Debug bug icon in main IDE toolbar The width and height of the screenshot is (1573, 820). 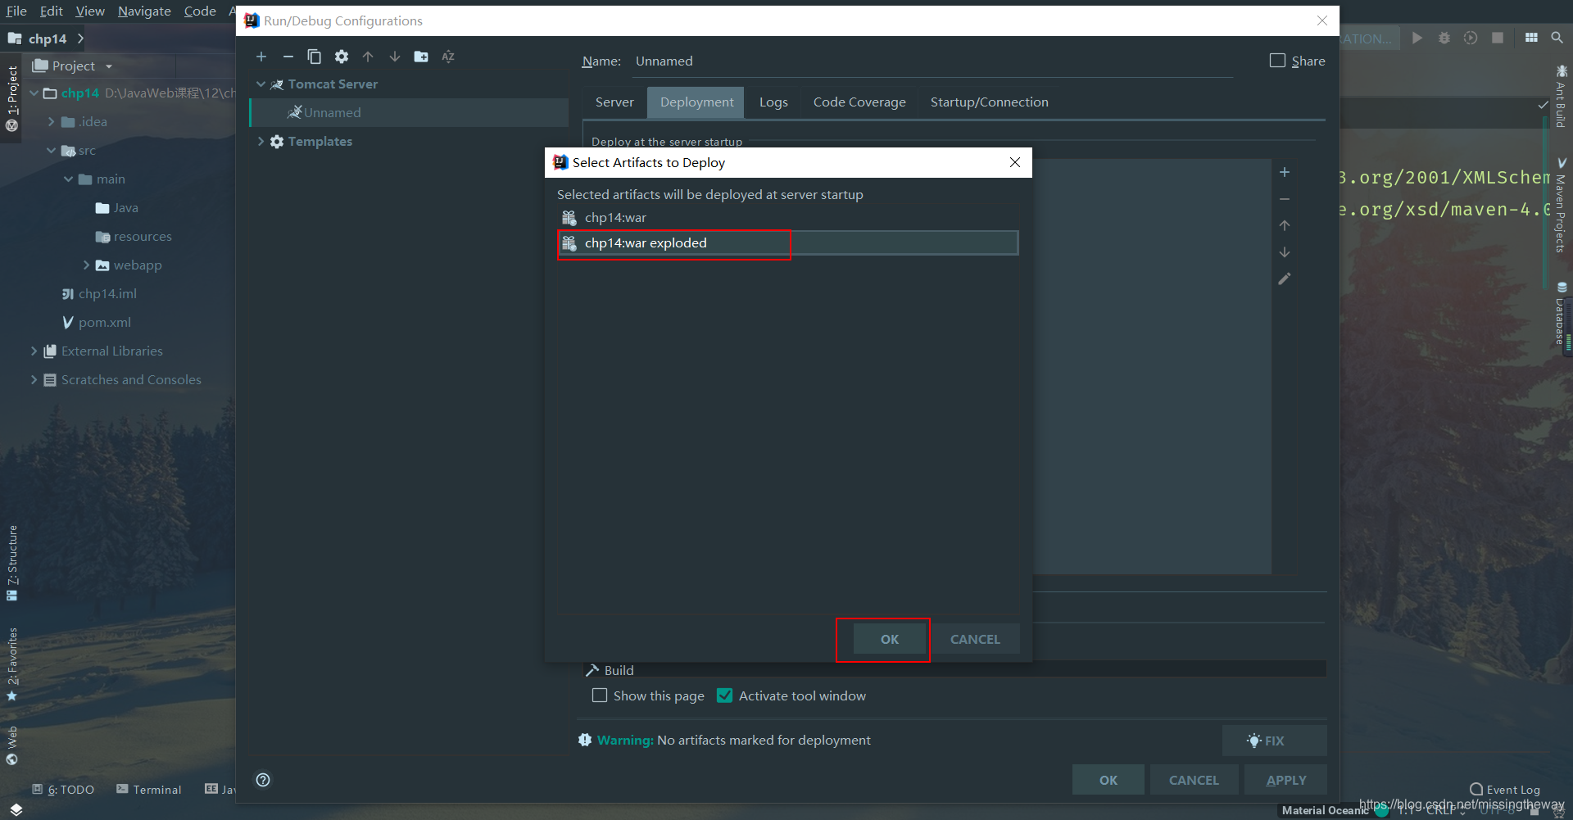[x=1444, y=38]
